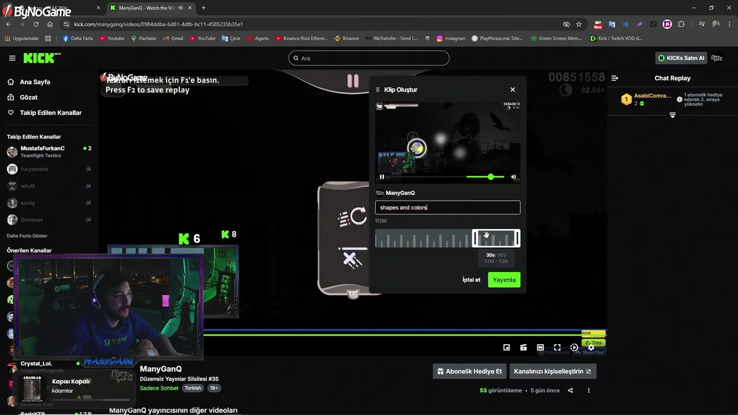Click the Ara search box
This screenshot has width=738, height=415.
point(368,58)
